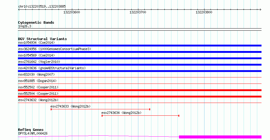270x140 pixels.
Task: Click the right end cap of esv2743633
Action: (x=150, y=109)
